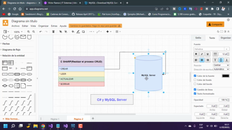Click the diagrams.net logo
This screenshot has width=232, height=130.
tap(5, 23)
